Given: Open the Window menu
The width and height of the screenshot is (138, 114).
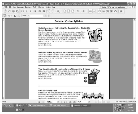Looking at the screenshot, I should [x=48, y=7].
